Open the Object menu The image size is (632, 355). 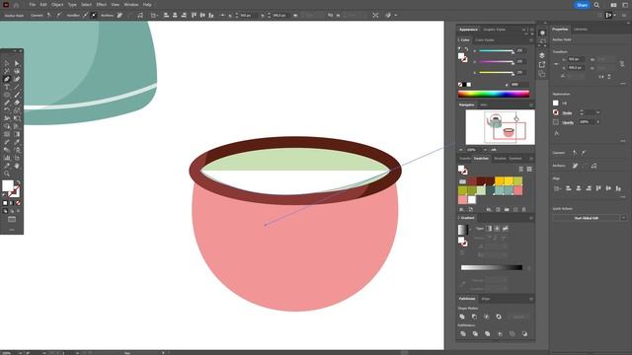[57, 4]
